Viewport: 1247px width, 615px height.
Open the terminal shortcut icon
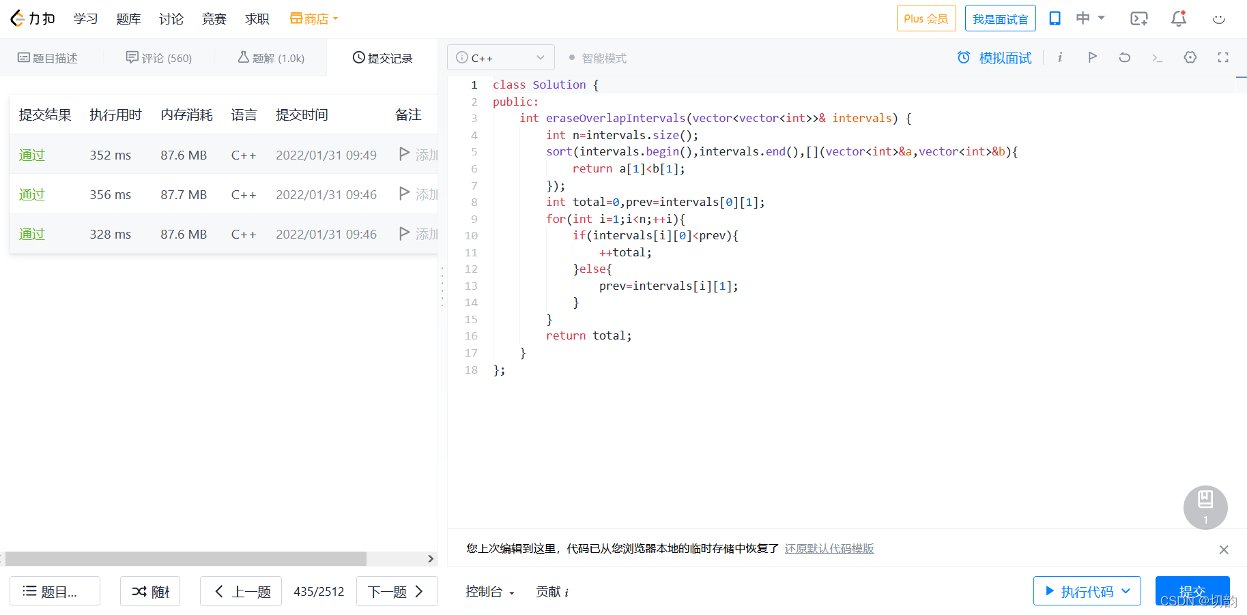click(x=1157, y=58)
